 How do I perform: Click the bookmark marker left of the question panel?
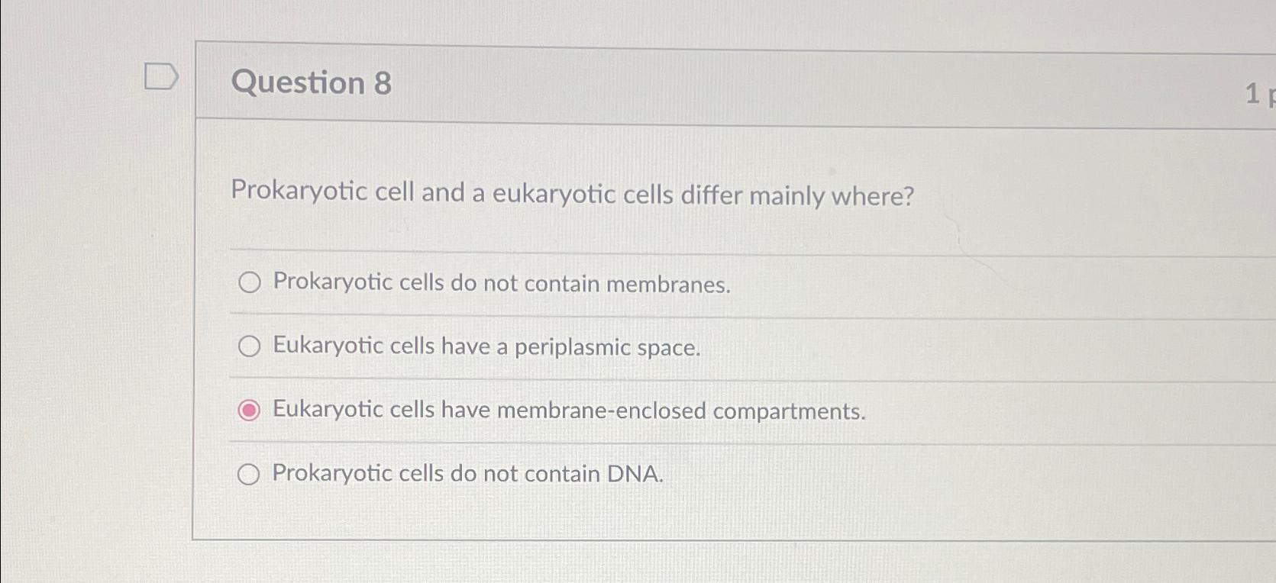coord(160,76)
